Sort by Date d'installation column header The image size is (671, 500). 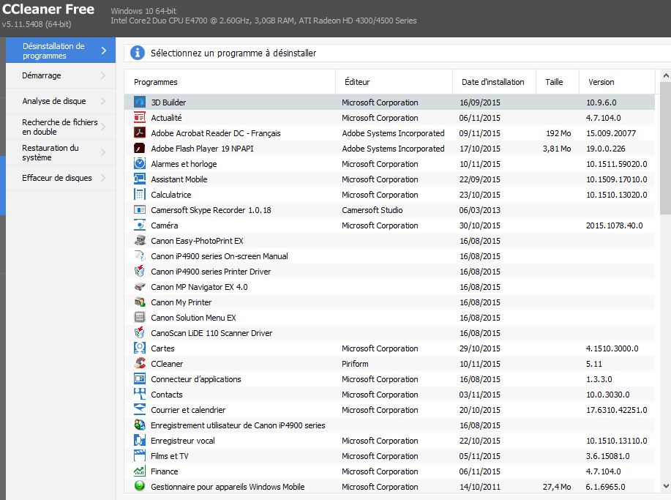pyautogui.click(x=494, y=82)
